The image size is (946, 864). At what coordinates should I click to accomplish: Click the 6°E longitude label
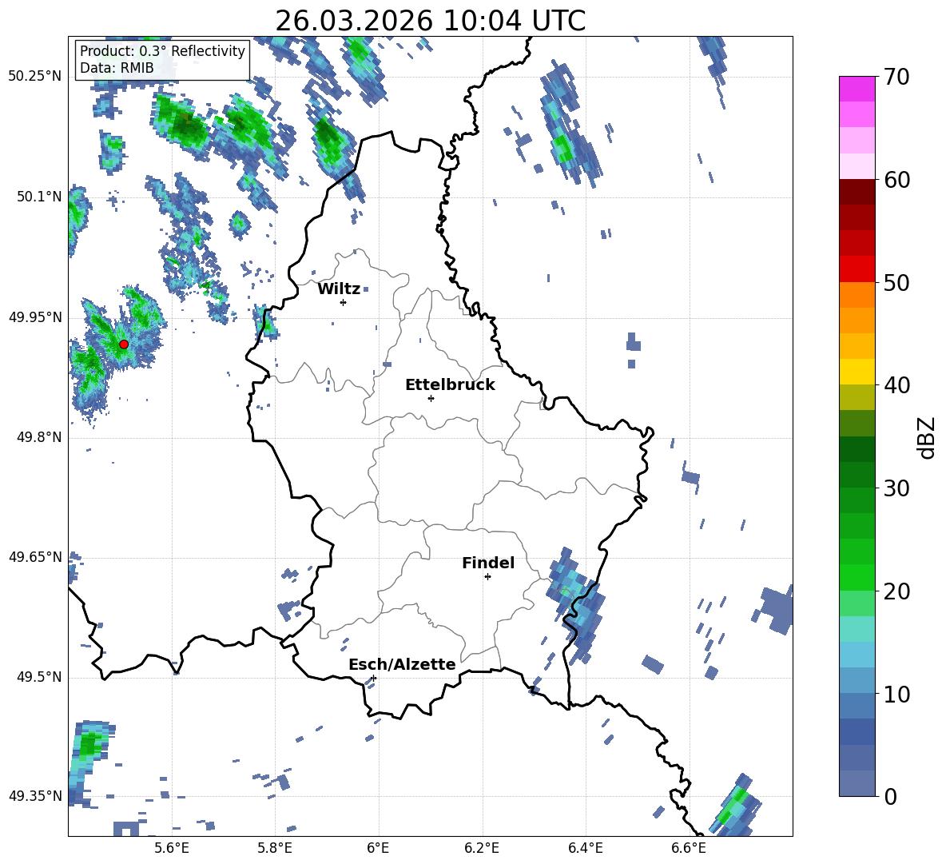378,848
